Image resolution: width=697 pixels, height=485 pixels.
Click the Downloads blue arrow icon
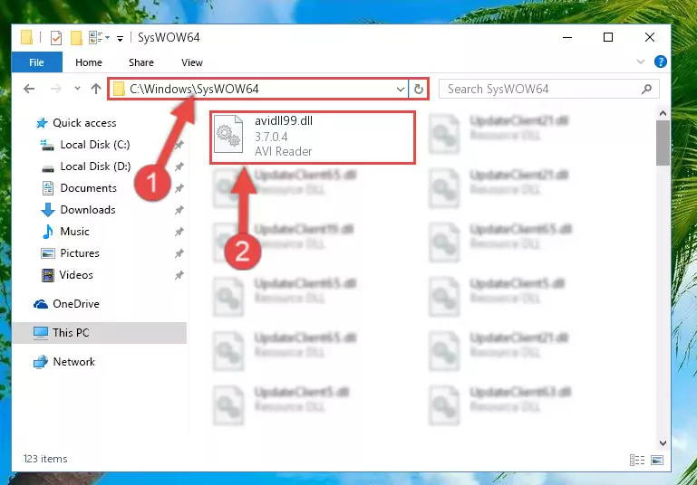pos(47,210)
